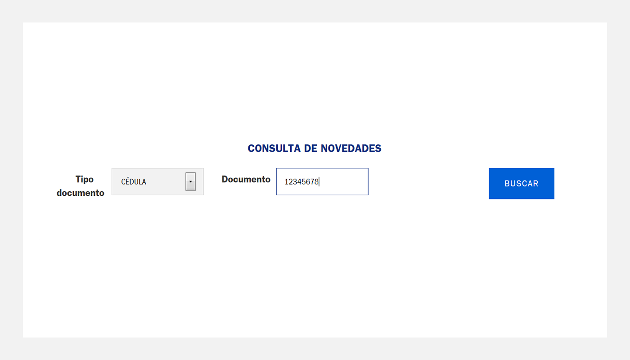Place cursor in the 12345678 text
Viewport: 630px width, 360px height.
(x=301, y=182)
